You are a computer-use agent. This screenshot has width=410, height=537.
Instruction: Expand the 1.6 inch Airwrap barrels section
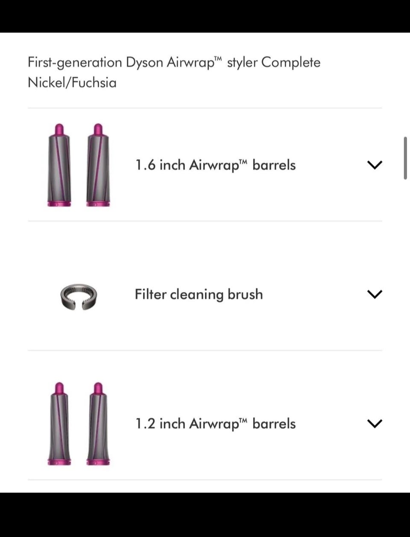click(x=375, y=165)
